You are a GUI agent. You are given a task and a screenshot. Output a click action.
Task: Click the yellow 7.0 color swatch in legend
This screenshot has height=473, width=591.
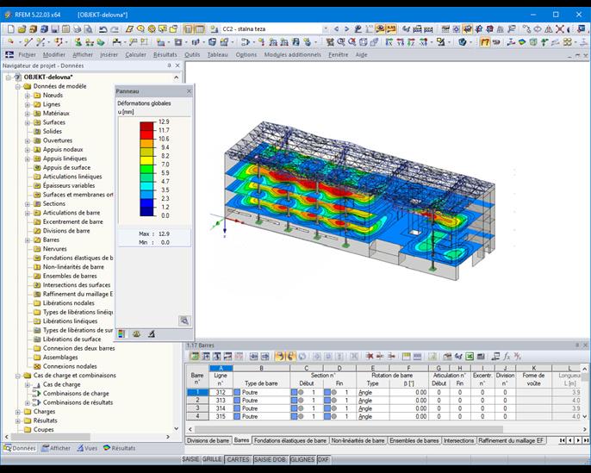click(147, 159)
